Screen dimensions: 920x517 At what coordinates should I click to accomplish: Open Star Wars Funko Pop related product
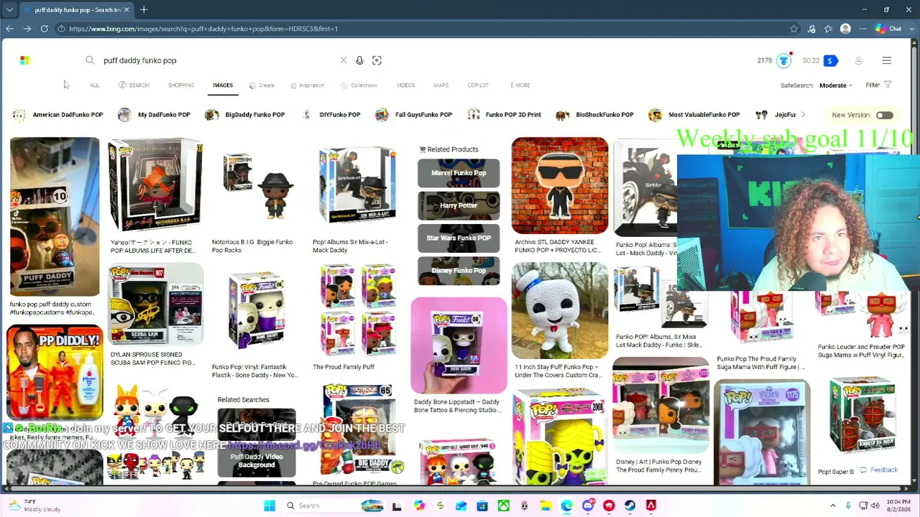click(x=459, y=238)
